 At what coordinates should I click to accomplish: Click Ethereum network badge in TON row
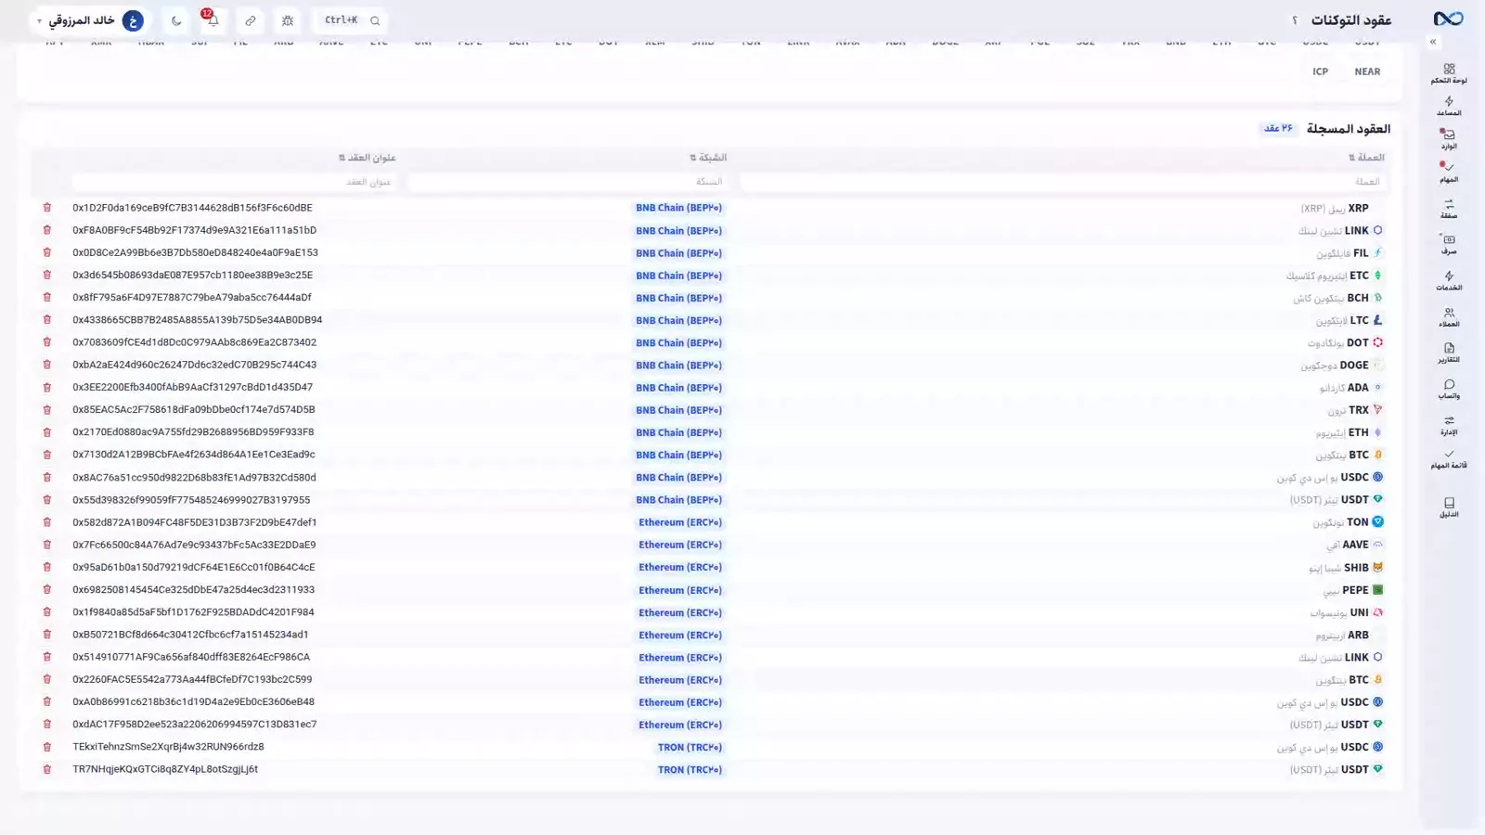click(679, 522)
